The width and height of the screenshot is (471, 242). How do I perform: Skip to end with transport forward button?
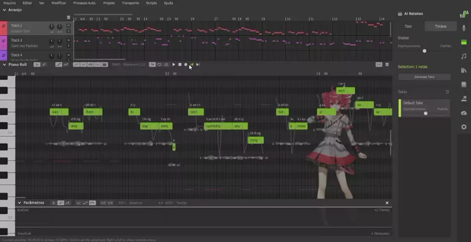point(198,65)
